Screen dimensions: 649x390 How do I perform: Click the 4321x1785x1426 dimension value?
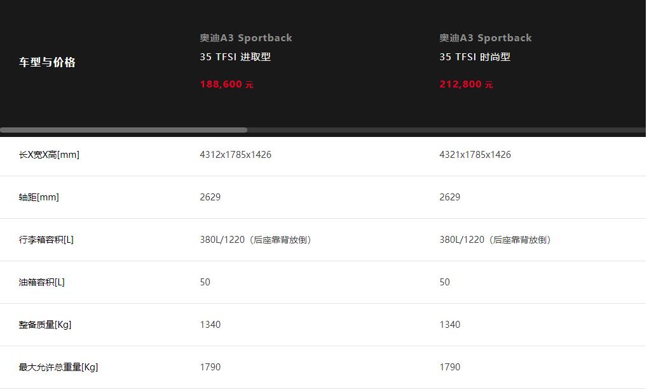pos(475,155)
